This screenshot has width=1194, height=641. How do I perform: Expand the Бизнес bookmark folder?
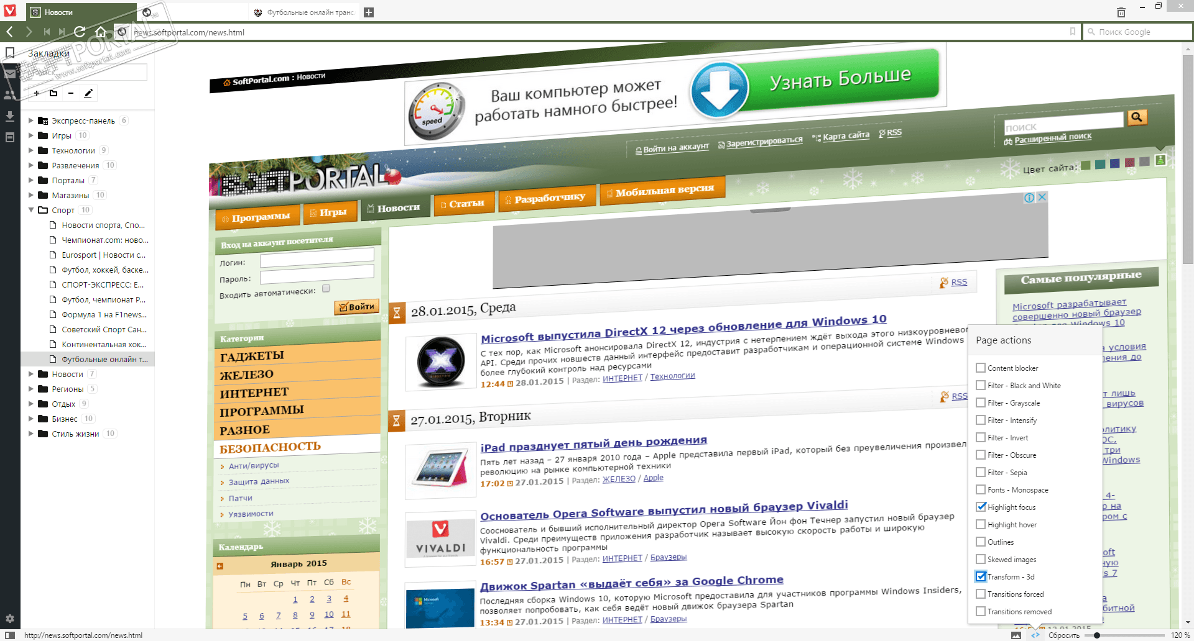[x=31, y=419]
